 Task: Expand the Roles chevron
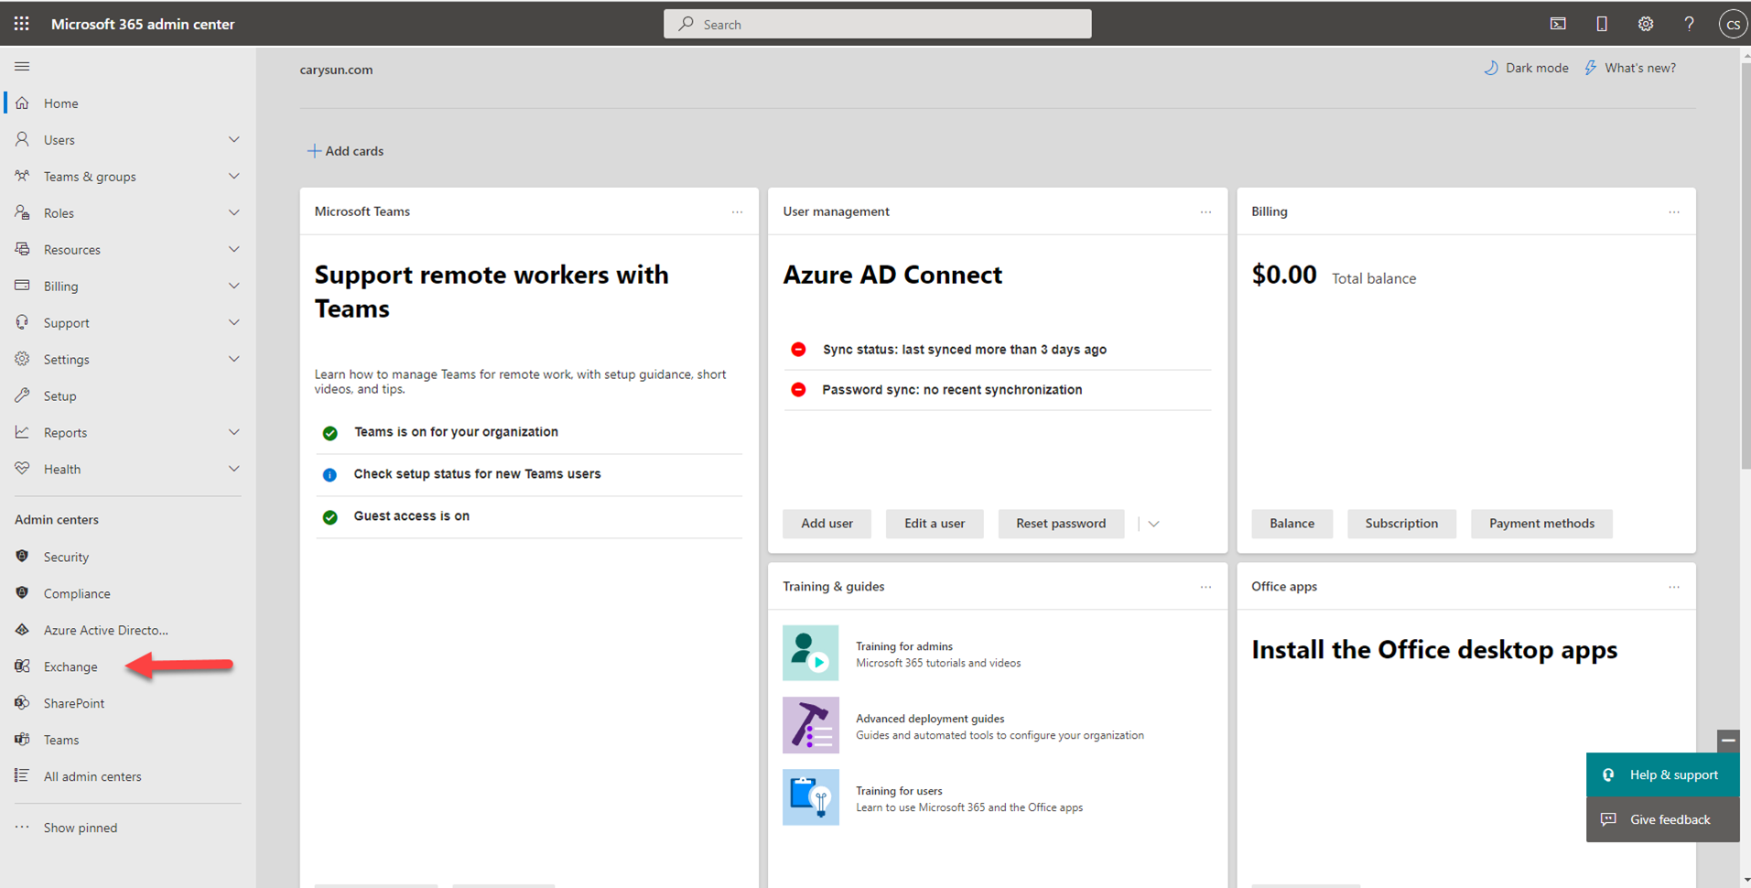click(x=233, y=212)
